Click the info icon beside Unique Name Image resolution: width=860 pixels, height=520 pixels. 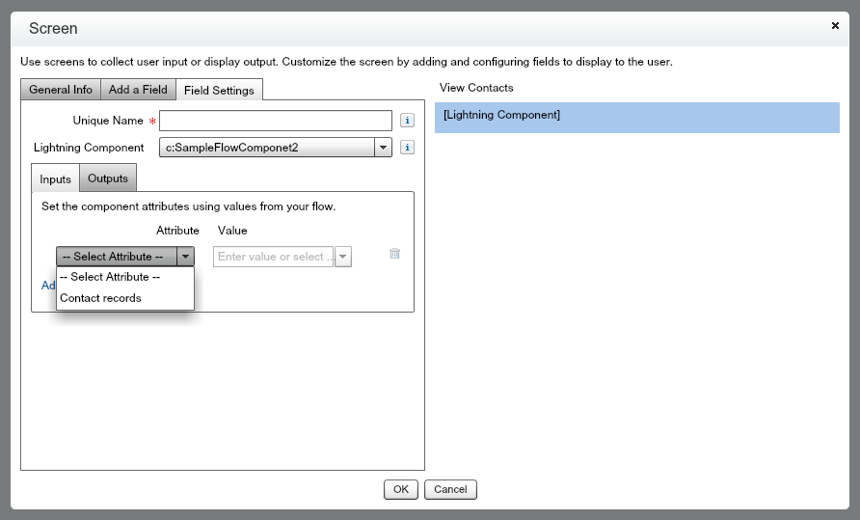pos(407,121)
